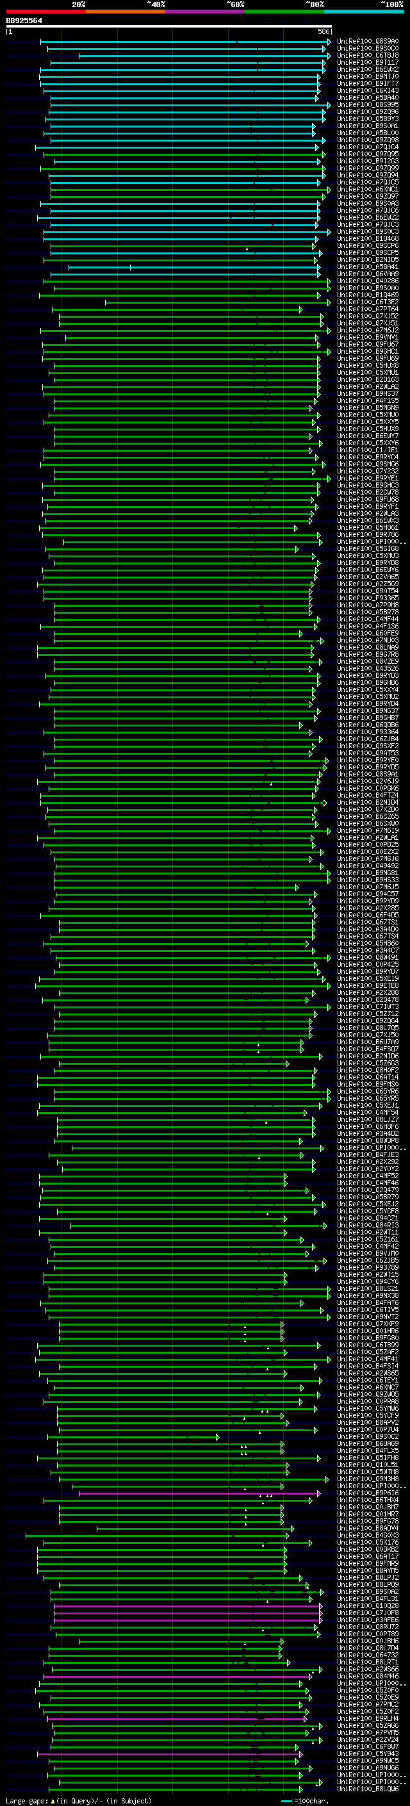Click label UniRef100_C7IWT3
This screenshot has height=1806, width=410.
click(x=368, y=1006)
